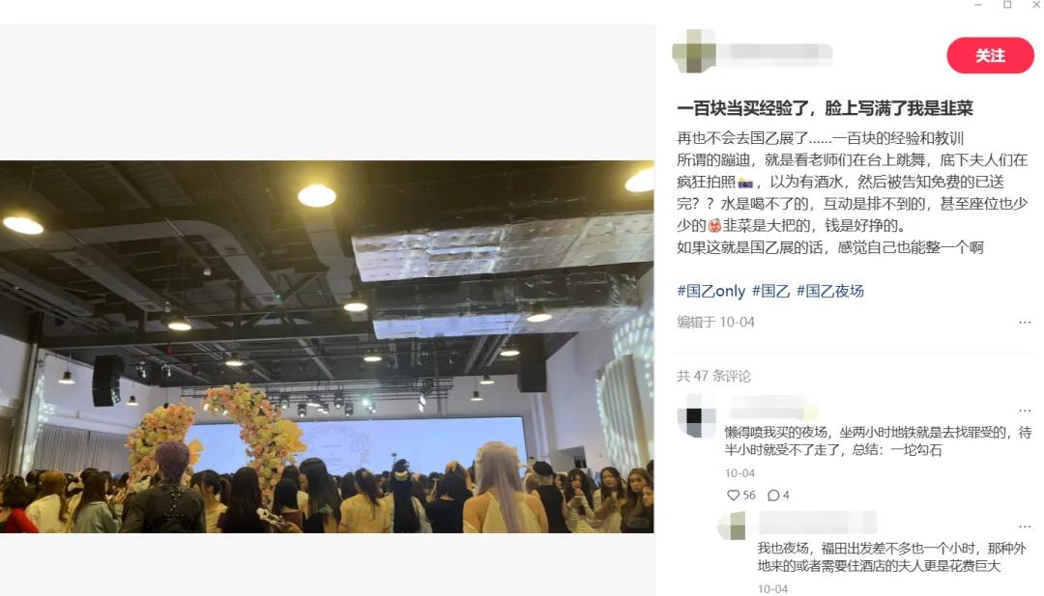Open the #国乙夜场 hashtag

point(830,291)
